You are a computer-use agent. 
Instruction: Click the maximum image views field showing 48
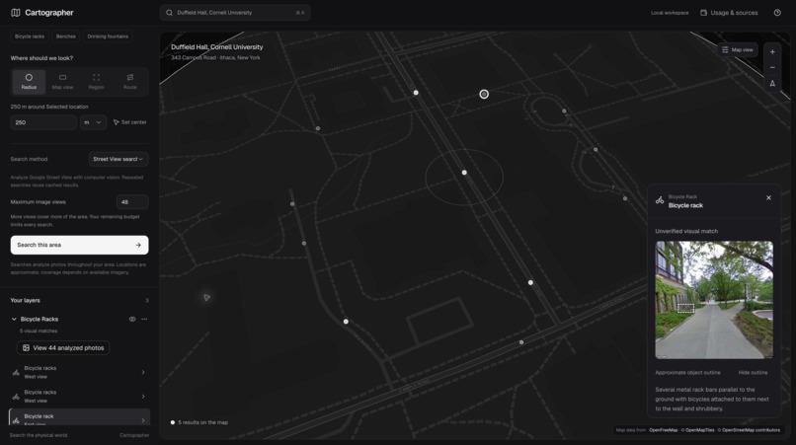click(x=132, y=202)
